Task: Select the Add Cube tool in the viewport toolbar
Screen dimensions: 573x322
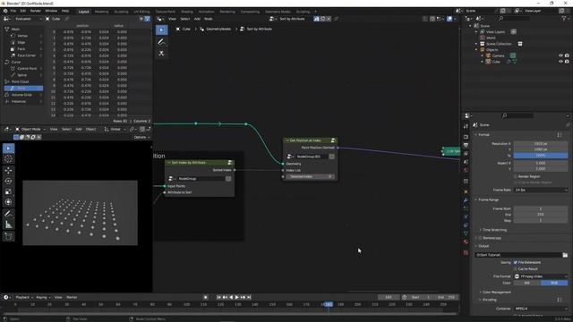Action: [x=8, y=236]
